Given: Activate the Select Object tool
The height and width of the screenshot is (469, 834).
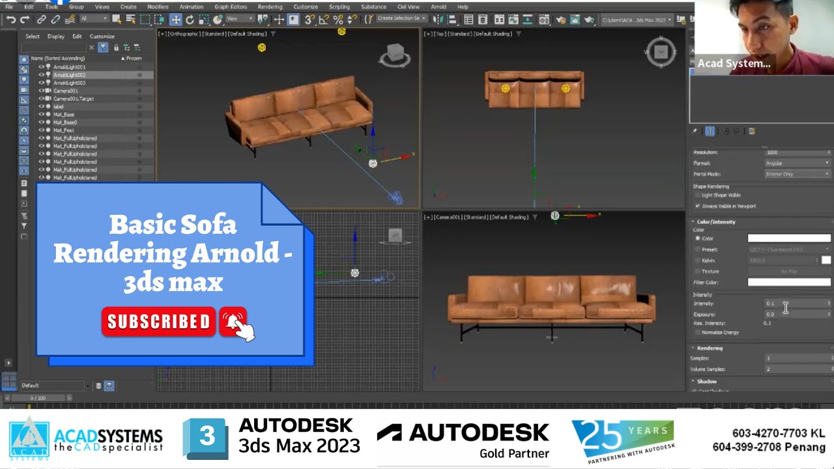Looking at the screenshot, I should coord(116,20).
